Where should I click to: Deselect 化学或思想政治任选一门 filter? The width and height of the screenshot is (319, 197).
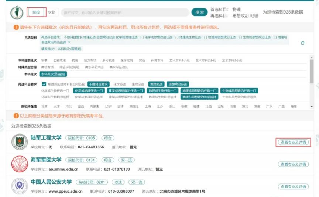coord(126,90)
